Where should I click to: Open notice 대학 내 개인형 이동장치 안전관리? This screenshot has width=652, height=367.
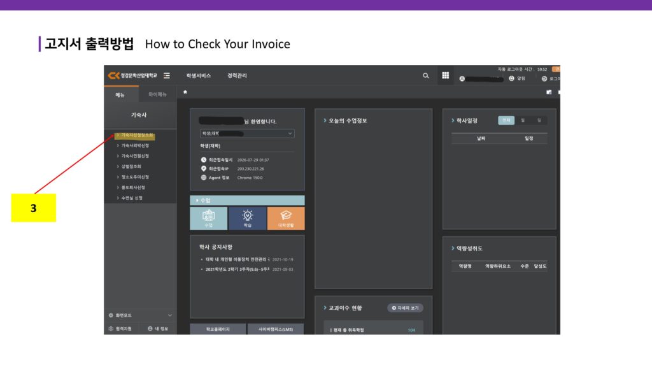(x=237, y=259)
